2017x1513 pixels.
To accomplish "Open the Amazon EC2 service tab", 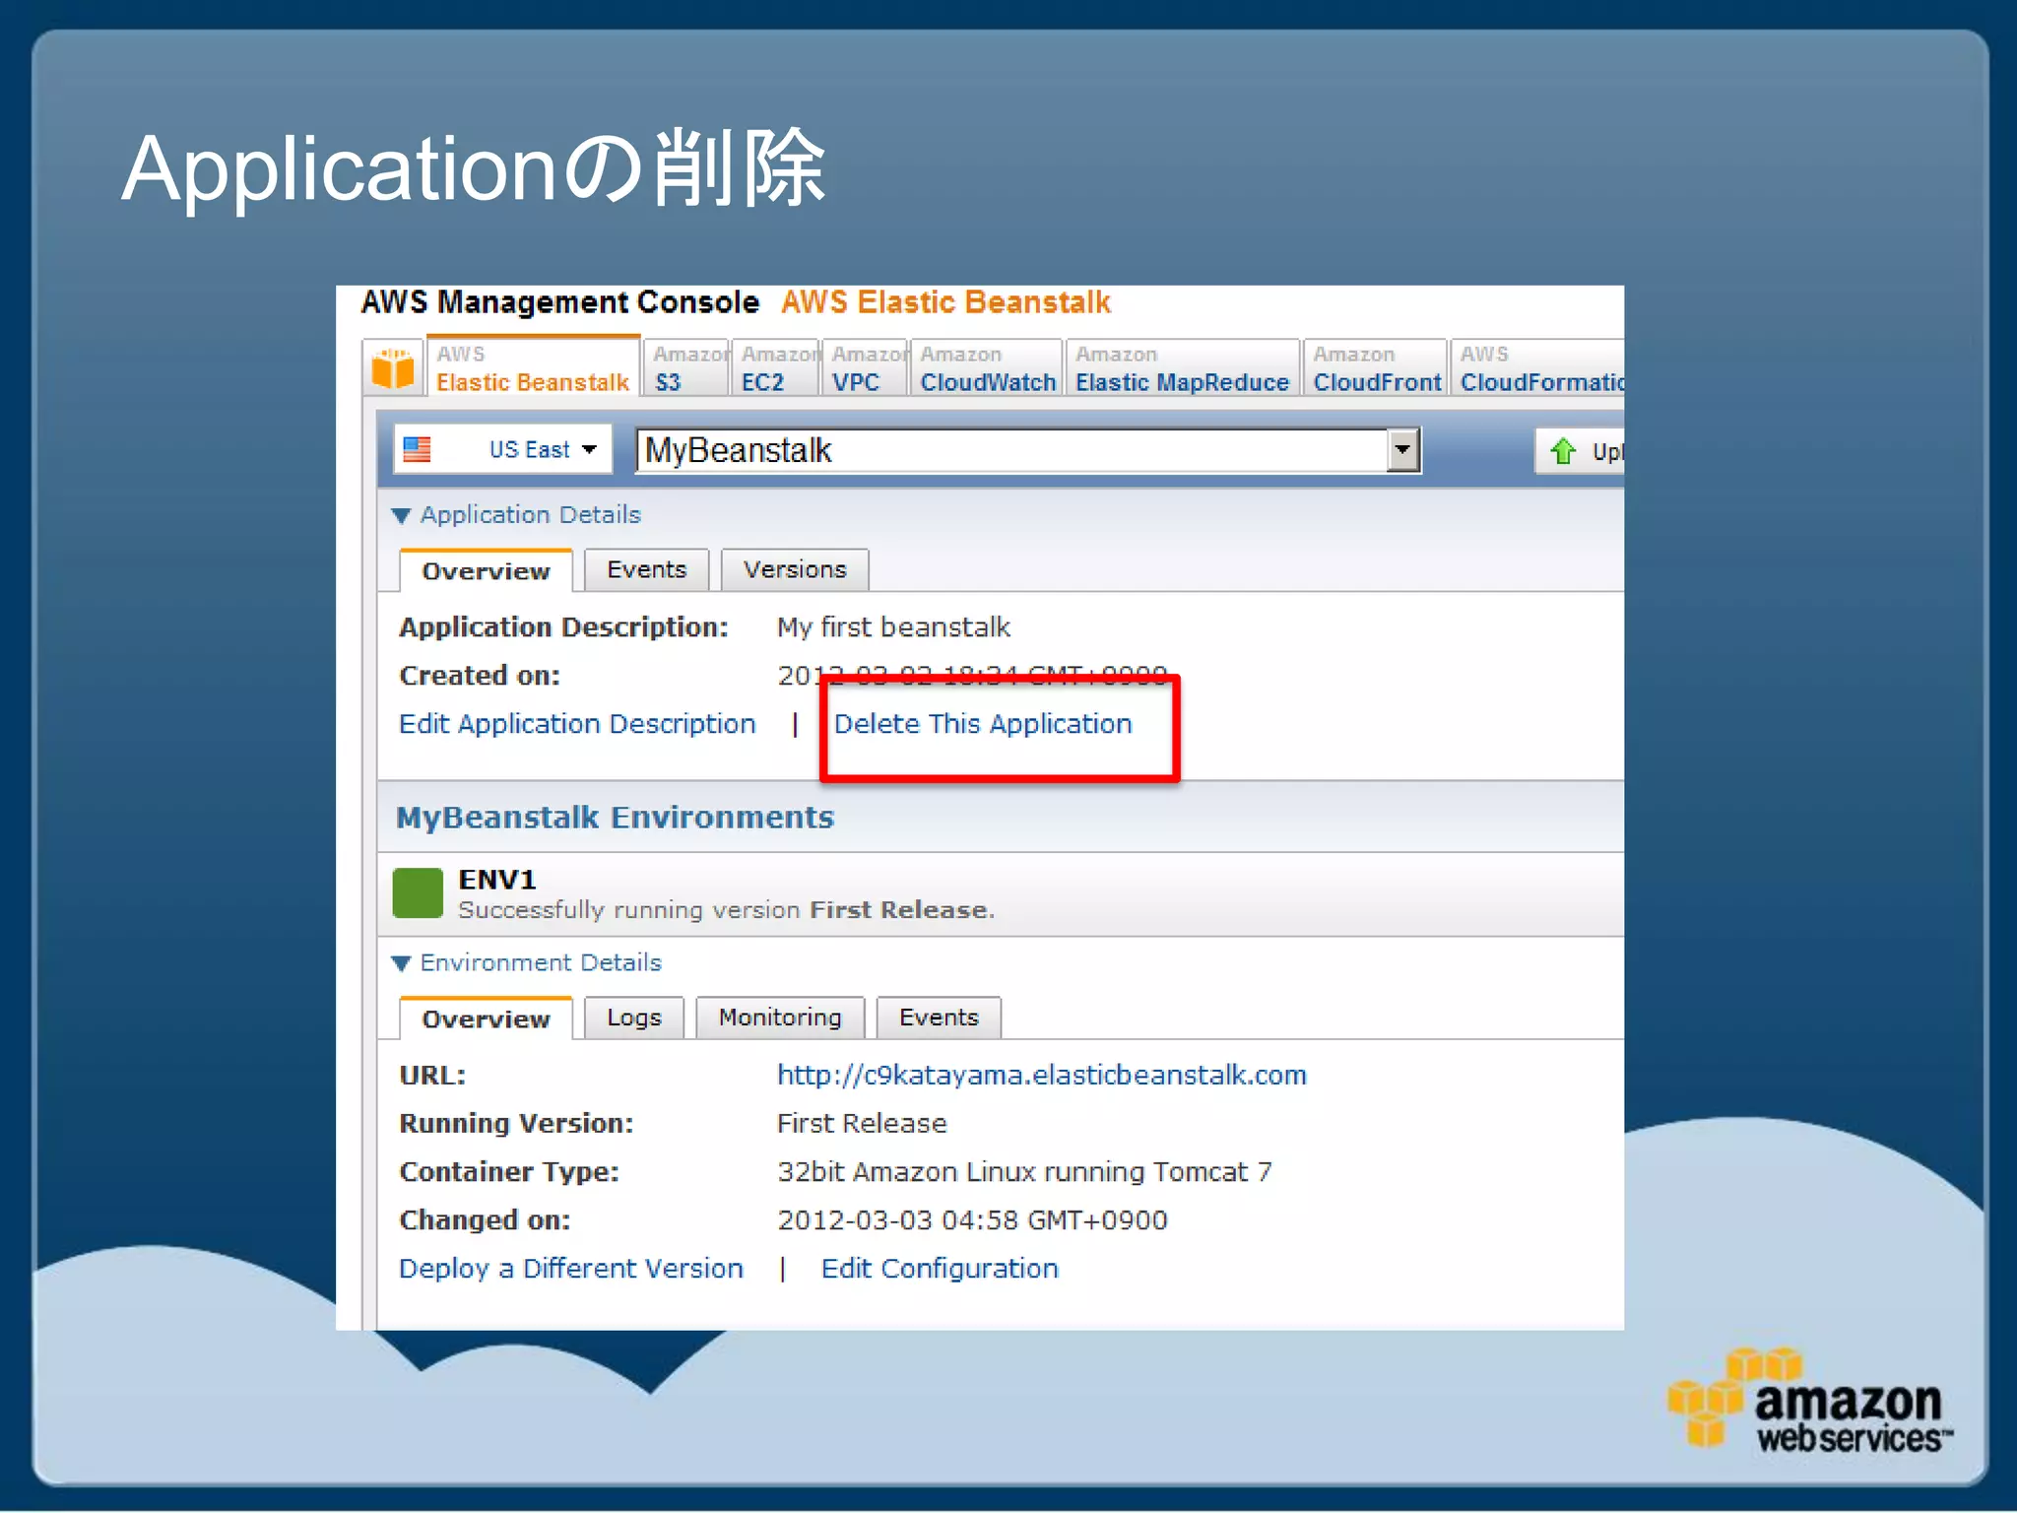I will click(776, 367).
